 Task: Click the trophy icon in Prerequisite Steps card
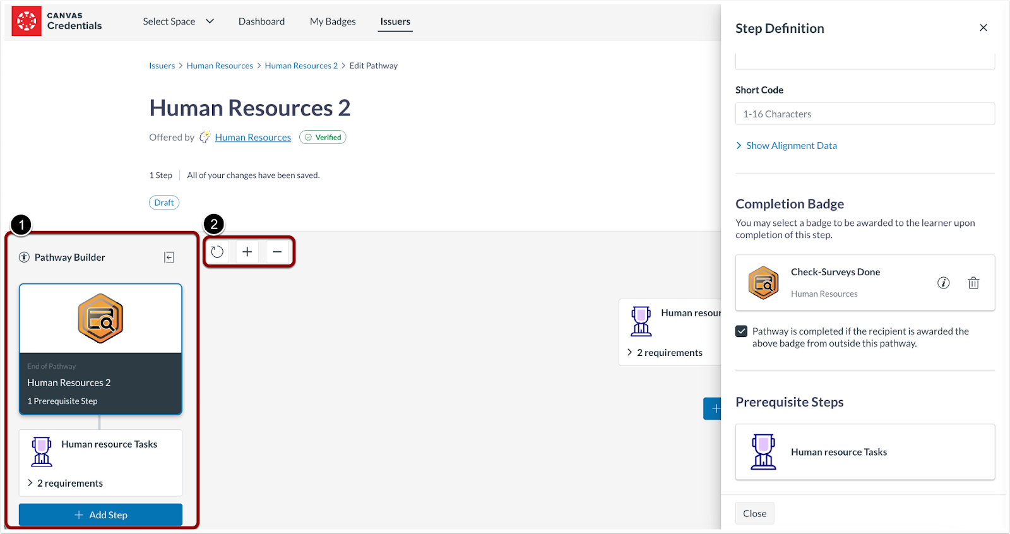coord(763,452)
